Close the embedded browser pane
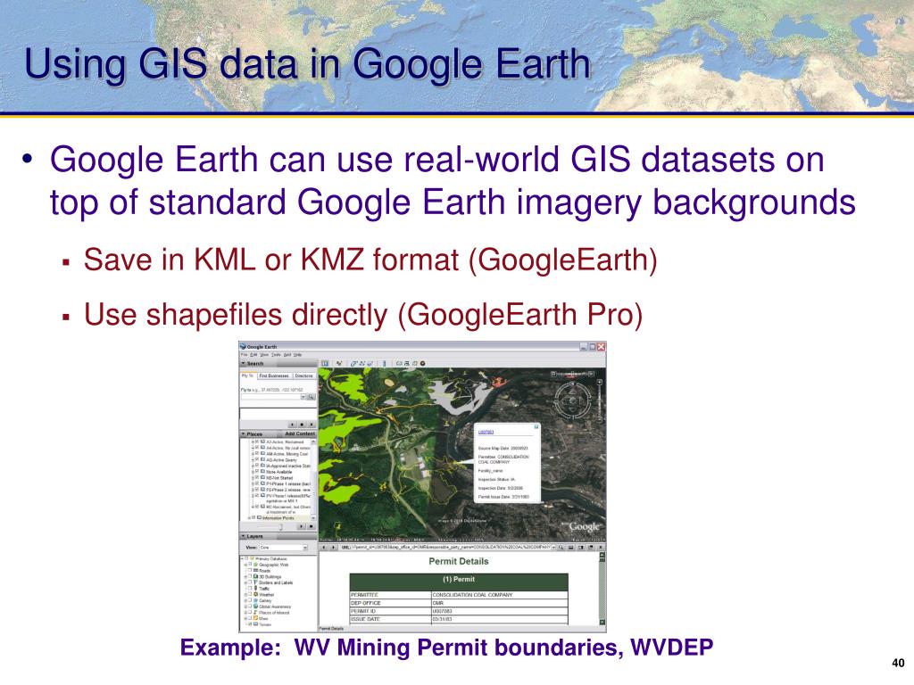The height and width of the screenshot is (685, 914). click(x=601, y=548)
